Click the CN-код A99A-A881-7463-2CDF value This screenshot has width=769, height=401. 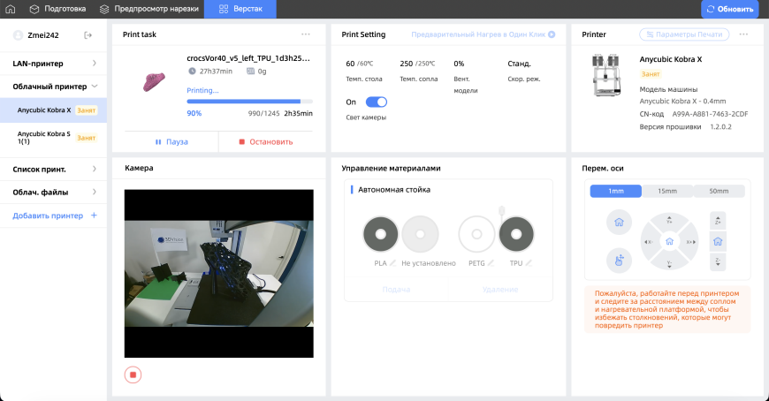click(710, 114)
